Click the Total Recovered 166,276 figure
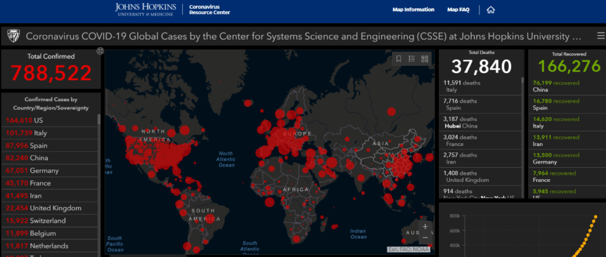The image size is (606, 257). (x=570, y=66)
